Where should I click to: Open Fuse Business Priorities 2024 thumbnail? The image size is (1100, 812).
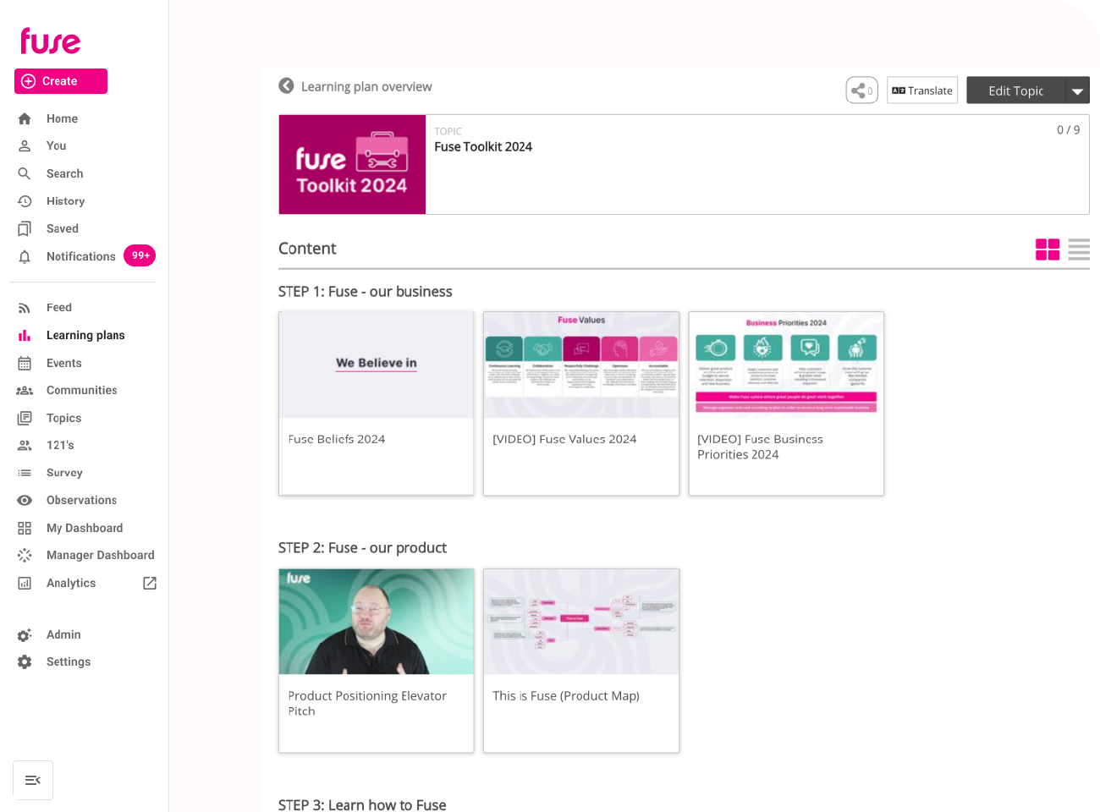click(x=786, y=365)
